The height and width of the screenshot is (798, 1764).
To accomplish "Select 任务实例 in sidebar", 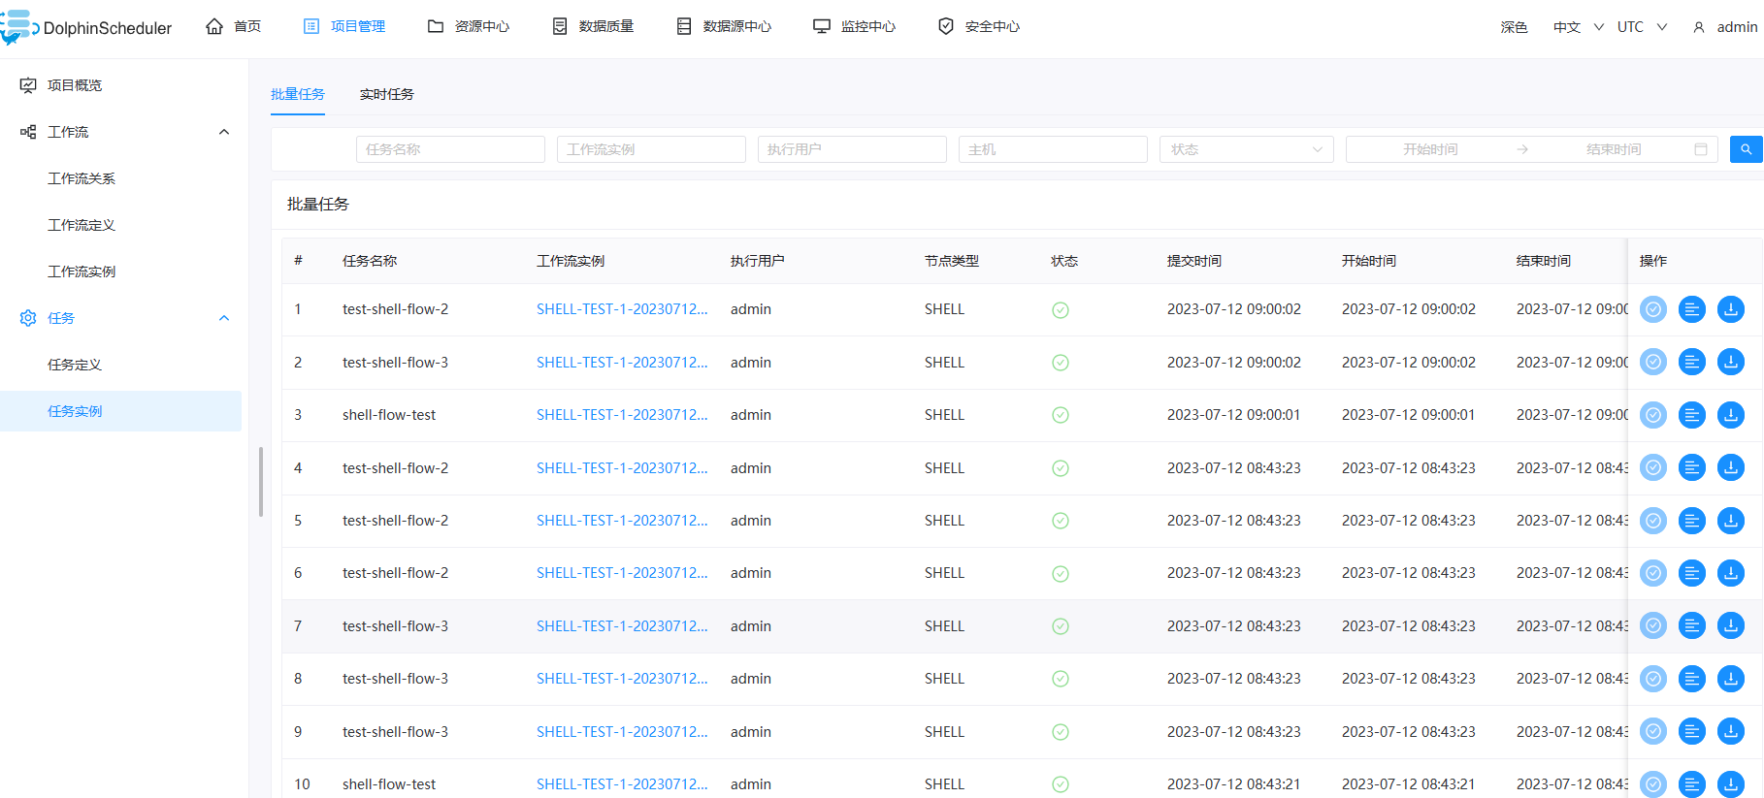I will tap(120, 411).
